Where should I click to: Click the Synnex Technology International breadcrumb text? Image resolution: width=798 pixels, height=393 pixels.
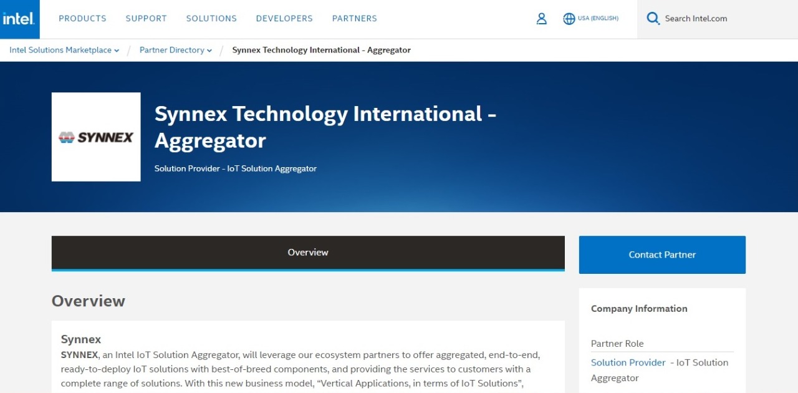[321, 50]
